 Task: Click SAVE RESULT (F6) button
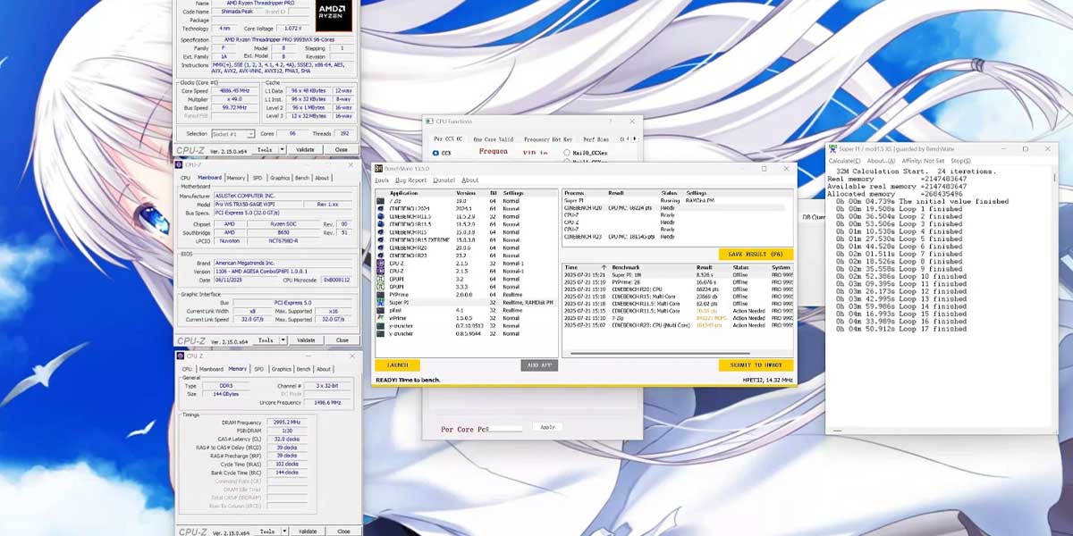point(756,255)
